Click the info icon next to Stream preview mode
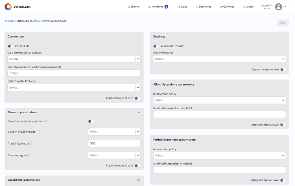295x186 pixels. coord(38,132)
